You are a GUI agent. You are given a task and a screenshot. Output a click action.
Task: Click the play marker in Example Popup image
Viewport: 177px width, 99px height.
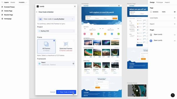point(137,90)
